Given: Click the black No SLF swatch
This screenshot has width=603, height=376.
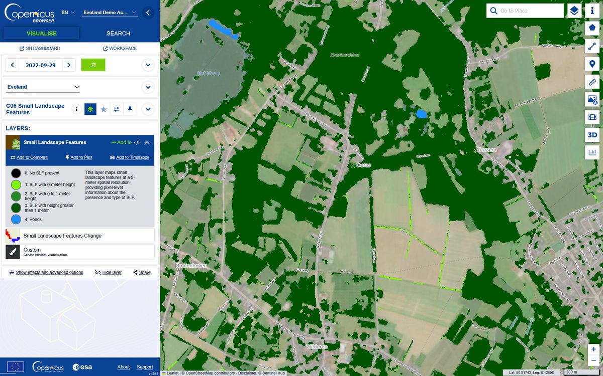Looking at the screenshot, I should point(16,173).
